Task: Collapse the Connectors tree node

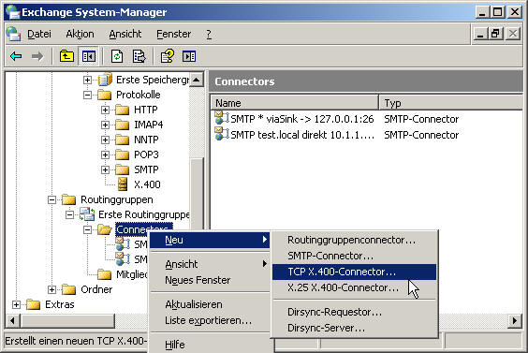Action: [x=87, y=229]
